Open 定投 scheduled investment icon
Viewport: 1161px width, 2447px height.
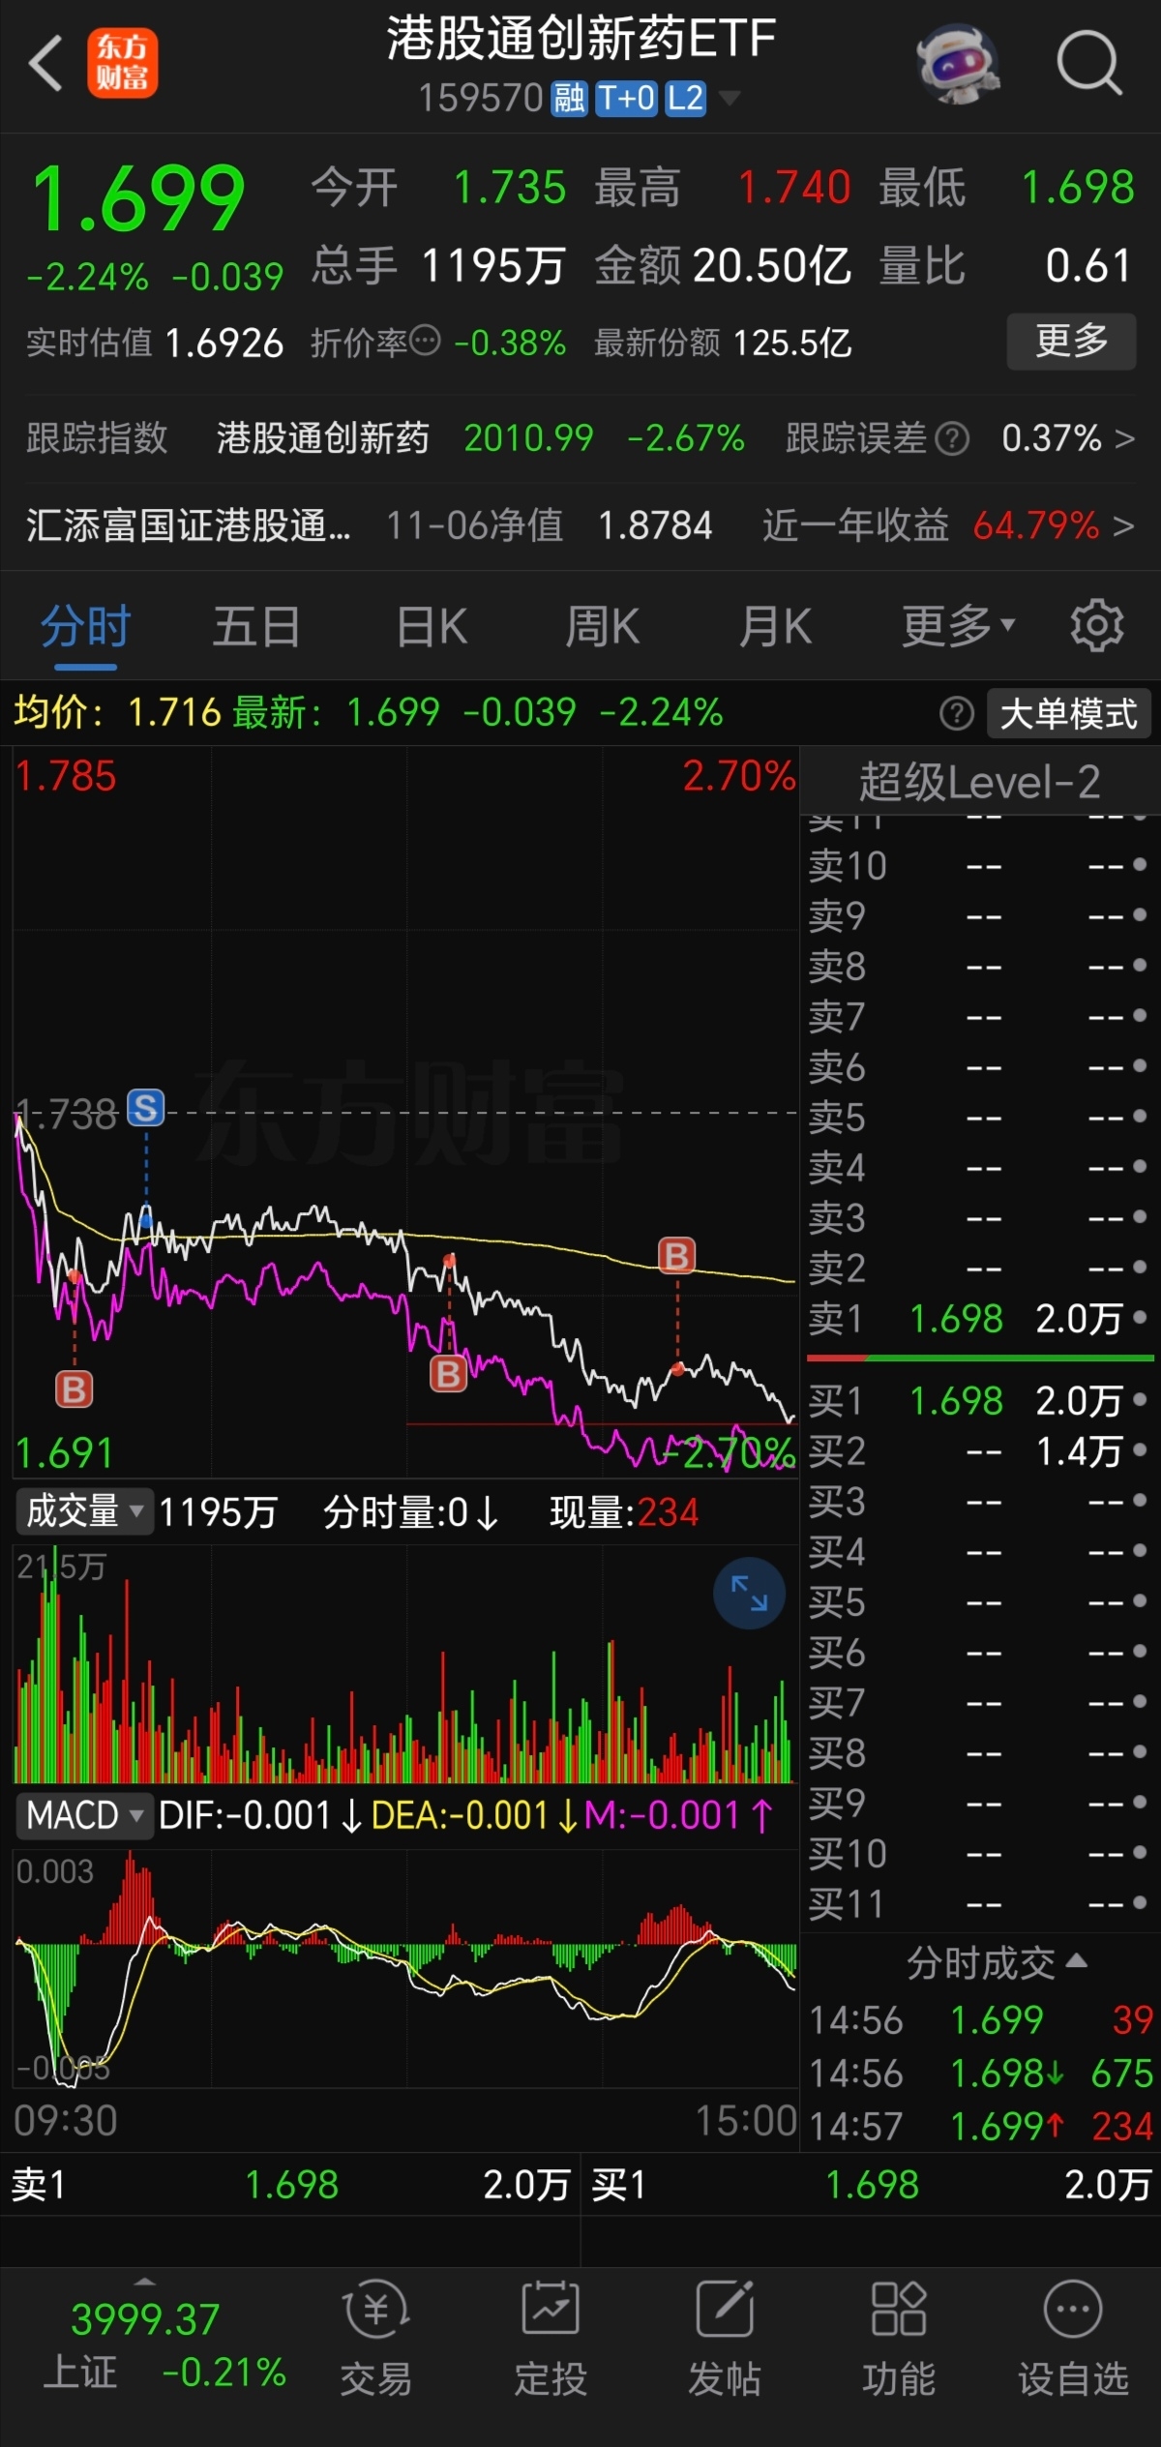[551, 2338]
